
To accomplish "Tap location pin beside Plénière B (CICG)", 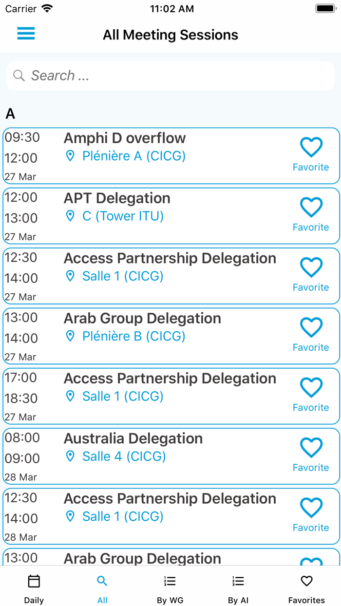I will (x=71, y=336).
